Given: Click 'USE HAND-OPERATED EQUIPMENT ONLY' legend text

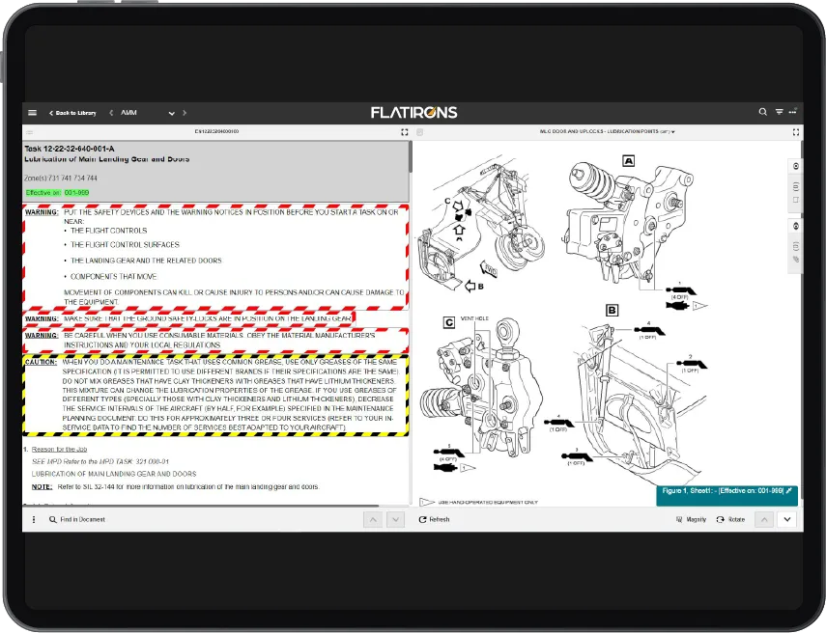Looking at the screenshot, I should (488, 503).
